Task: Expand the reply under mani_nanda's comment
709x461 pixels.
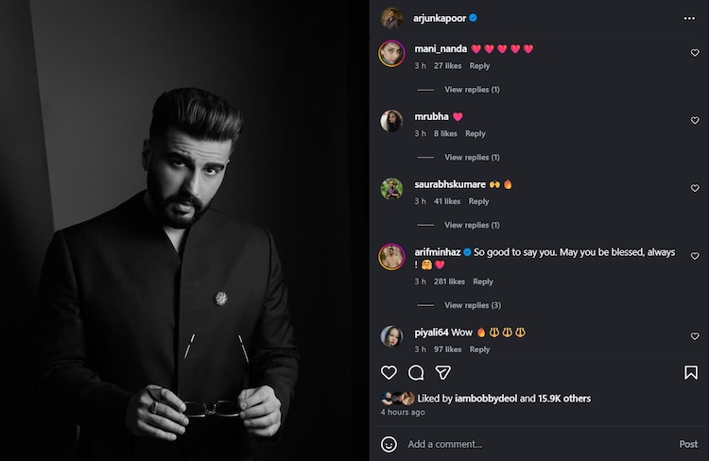Action: pyautogui.click(x=472, y=90)
